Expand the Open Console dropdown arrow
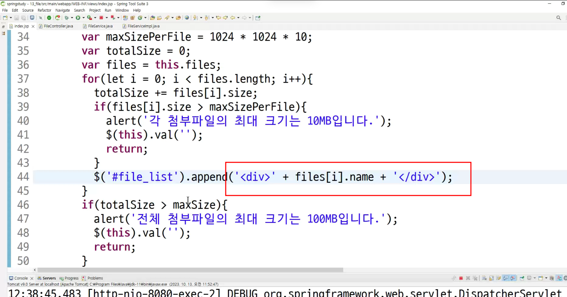 click(546, 278)
